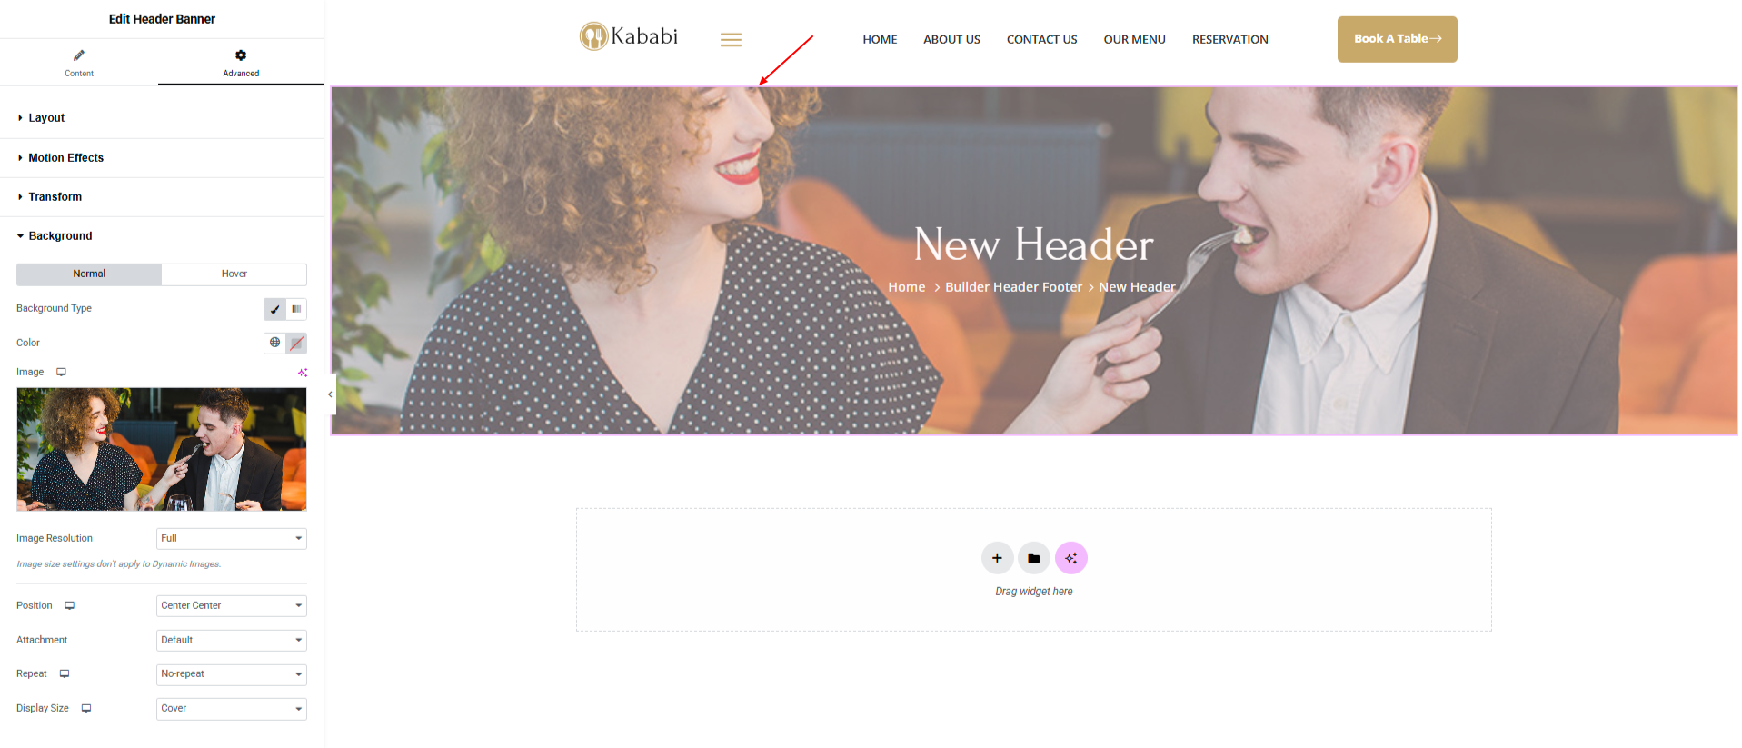Open the template library folder icon

tap(1034, 558)
